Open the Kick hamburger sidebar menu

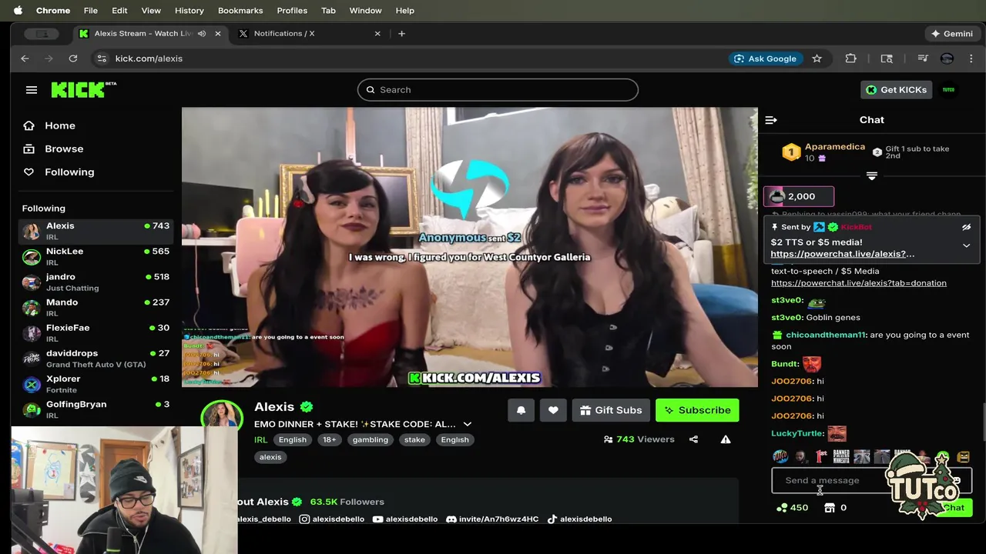[x=32, y=90]
